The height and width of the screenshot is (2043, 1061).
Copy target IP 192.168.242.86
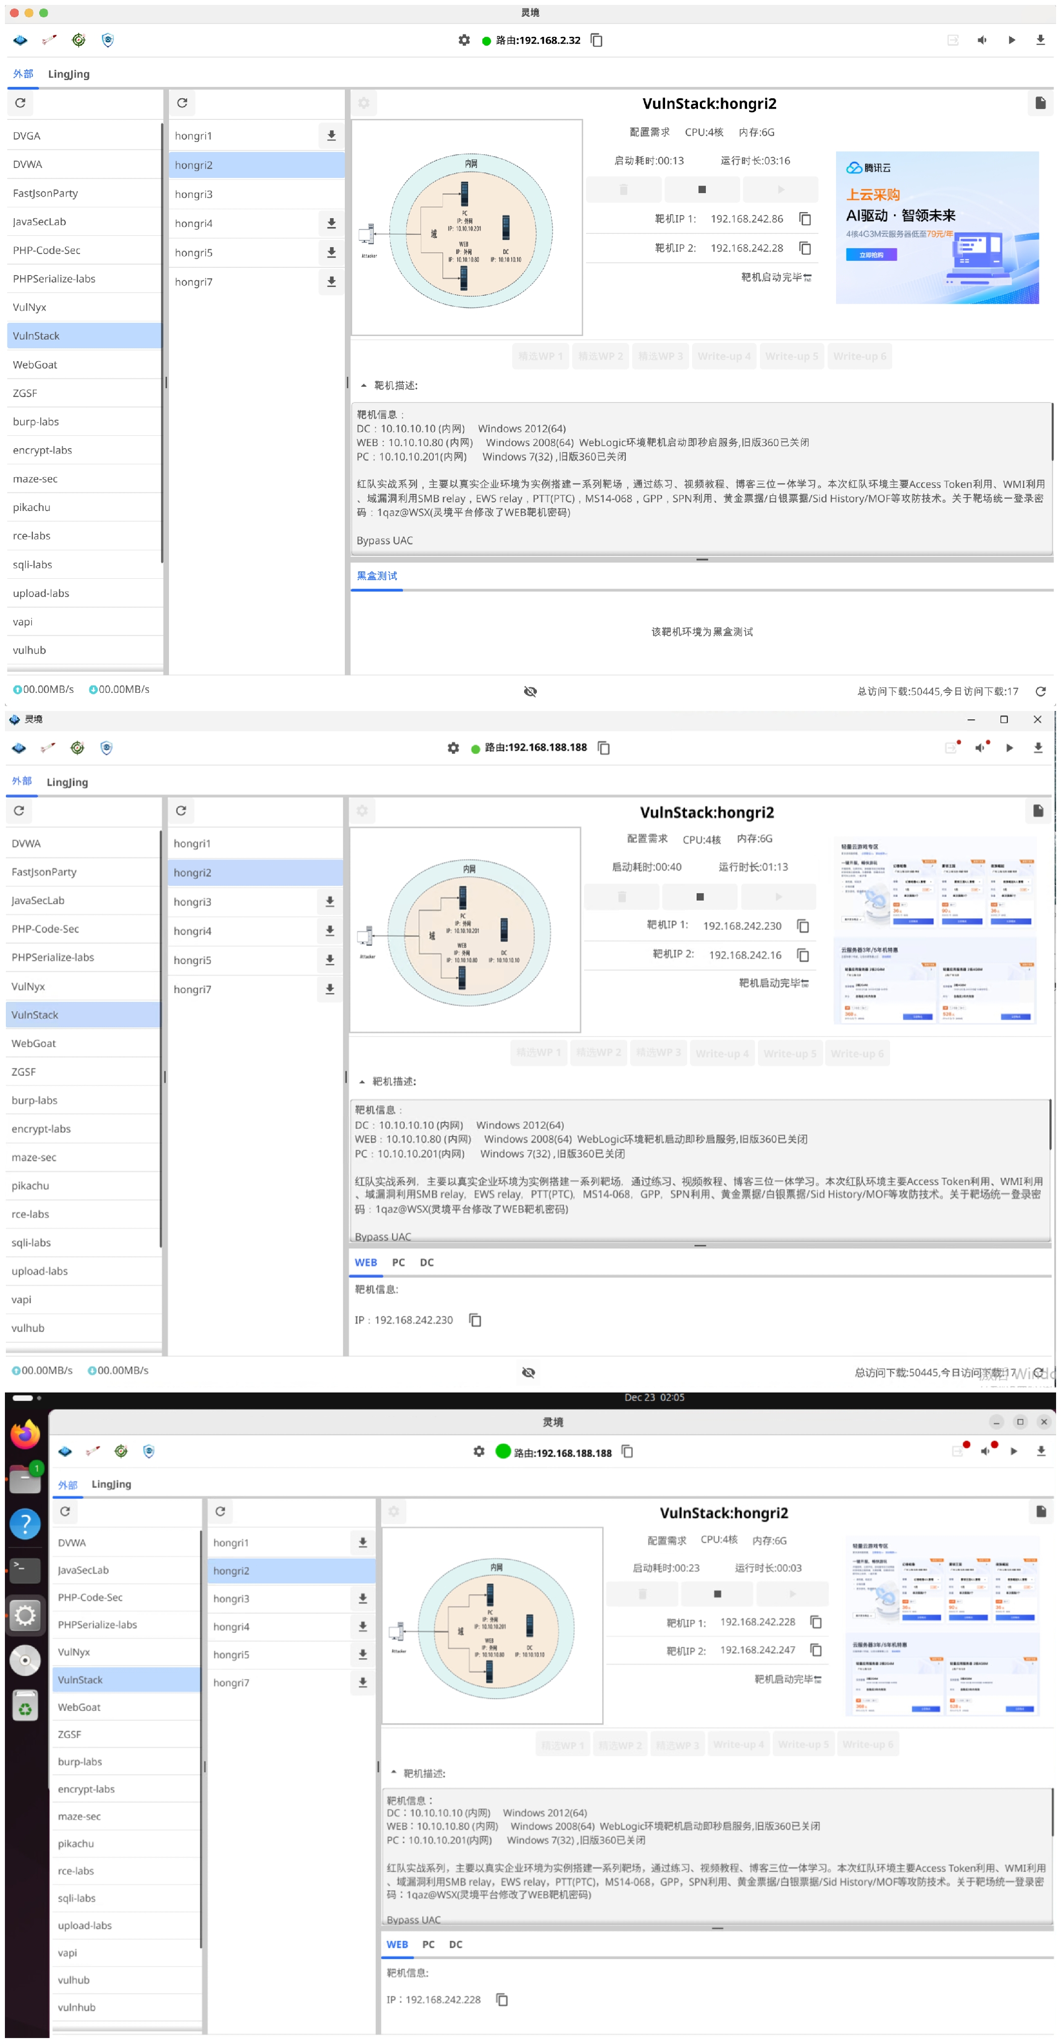[x=805, y=219]
